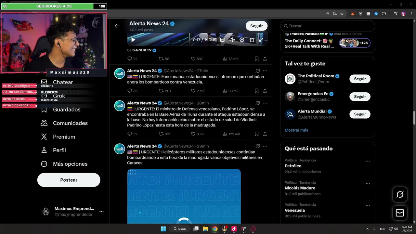Open Guardados in sidebar

click(x=60, y=110)
